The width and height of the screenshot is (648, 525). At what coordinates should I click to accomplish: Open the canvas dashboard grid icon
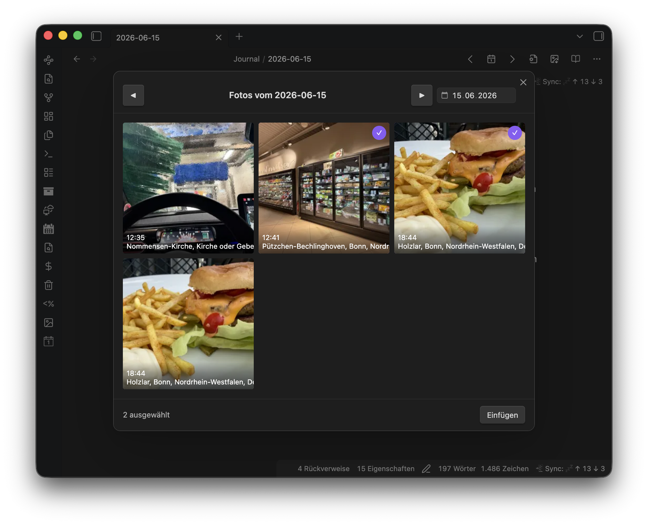(48, 116)
